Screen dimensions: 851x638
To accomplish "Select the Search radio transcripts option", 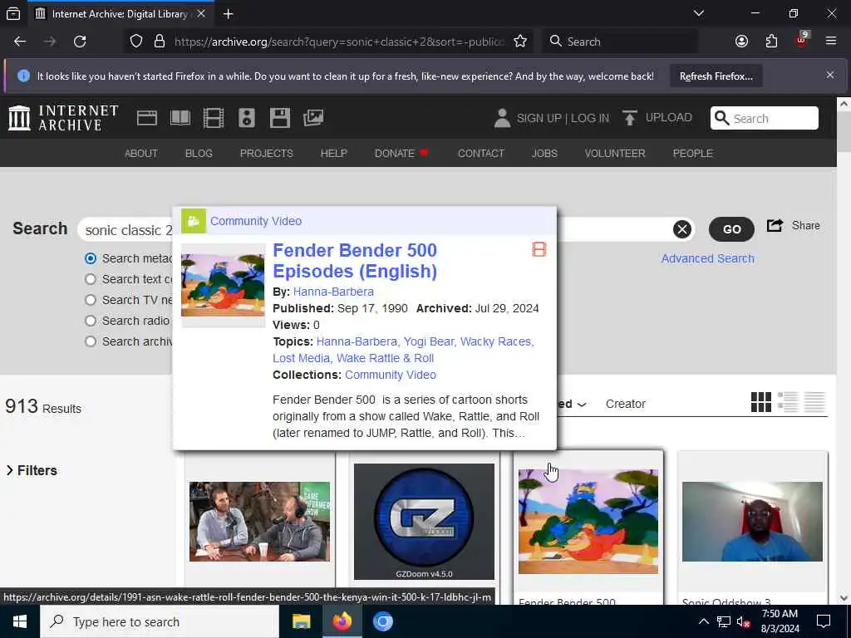I will tap(91, 321).
